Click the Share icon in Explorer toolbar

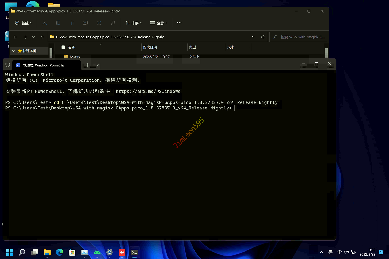coord(99,23)
